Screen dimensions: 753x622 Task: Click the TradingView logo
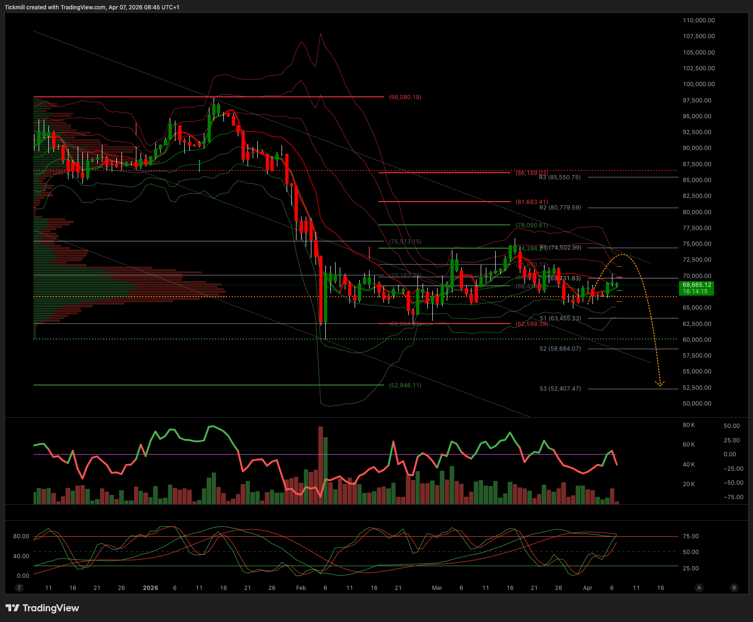[42, 608]
